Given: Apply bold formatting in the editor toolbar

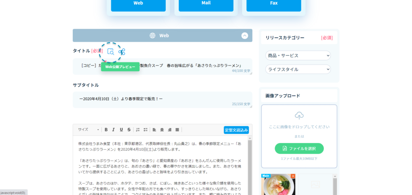Looking at the screenshot, I should point(106,129).
